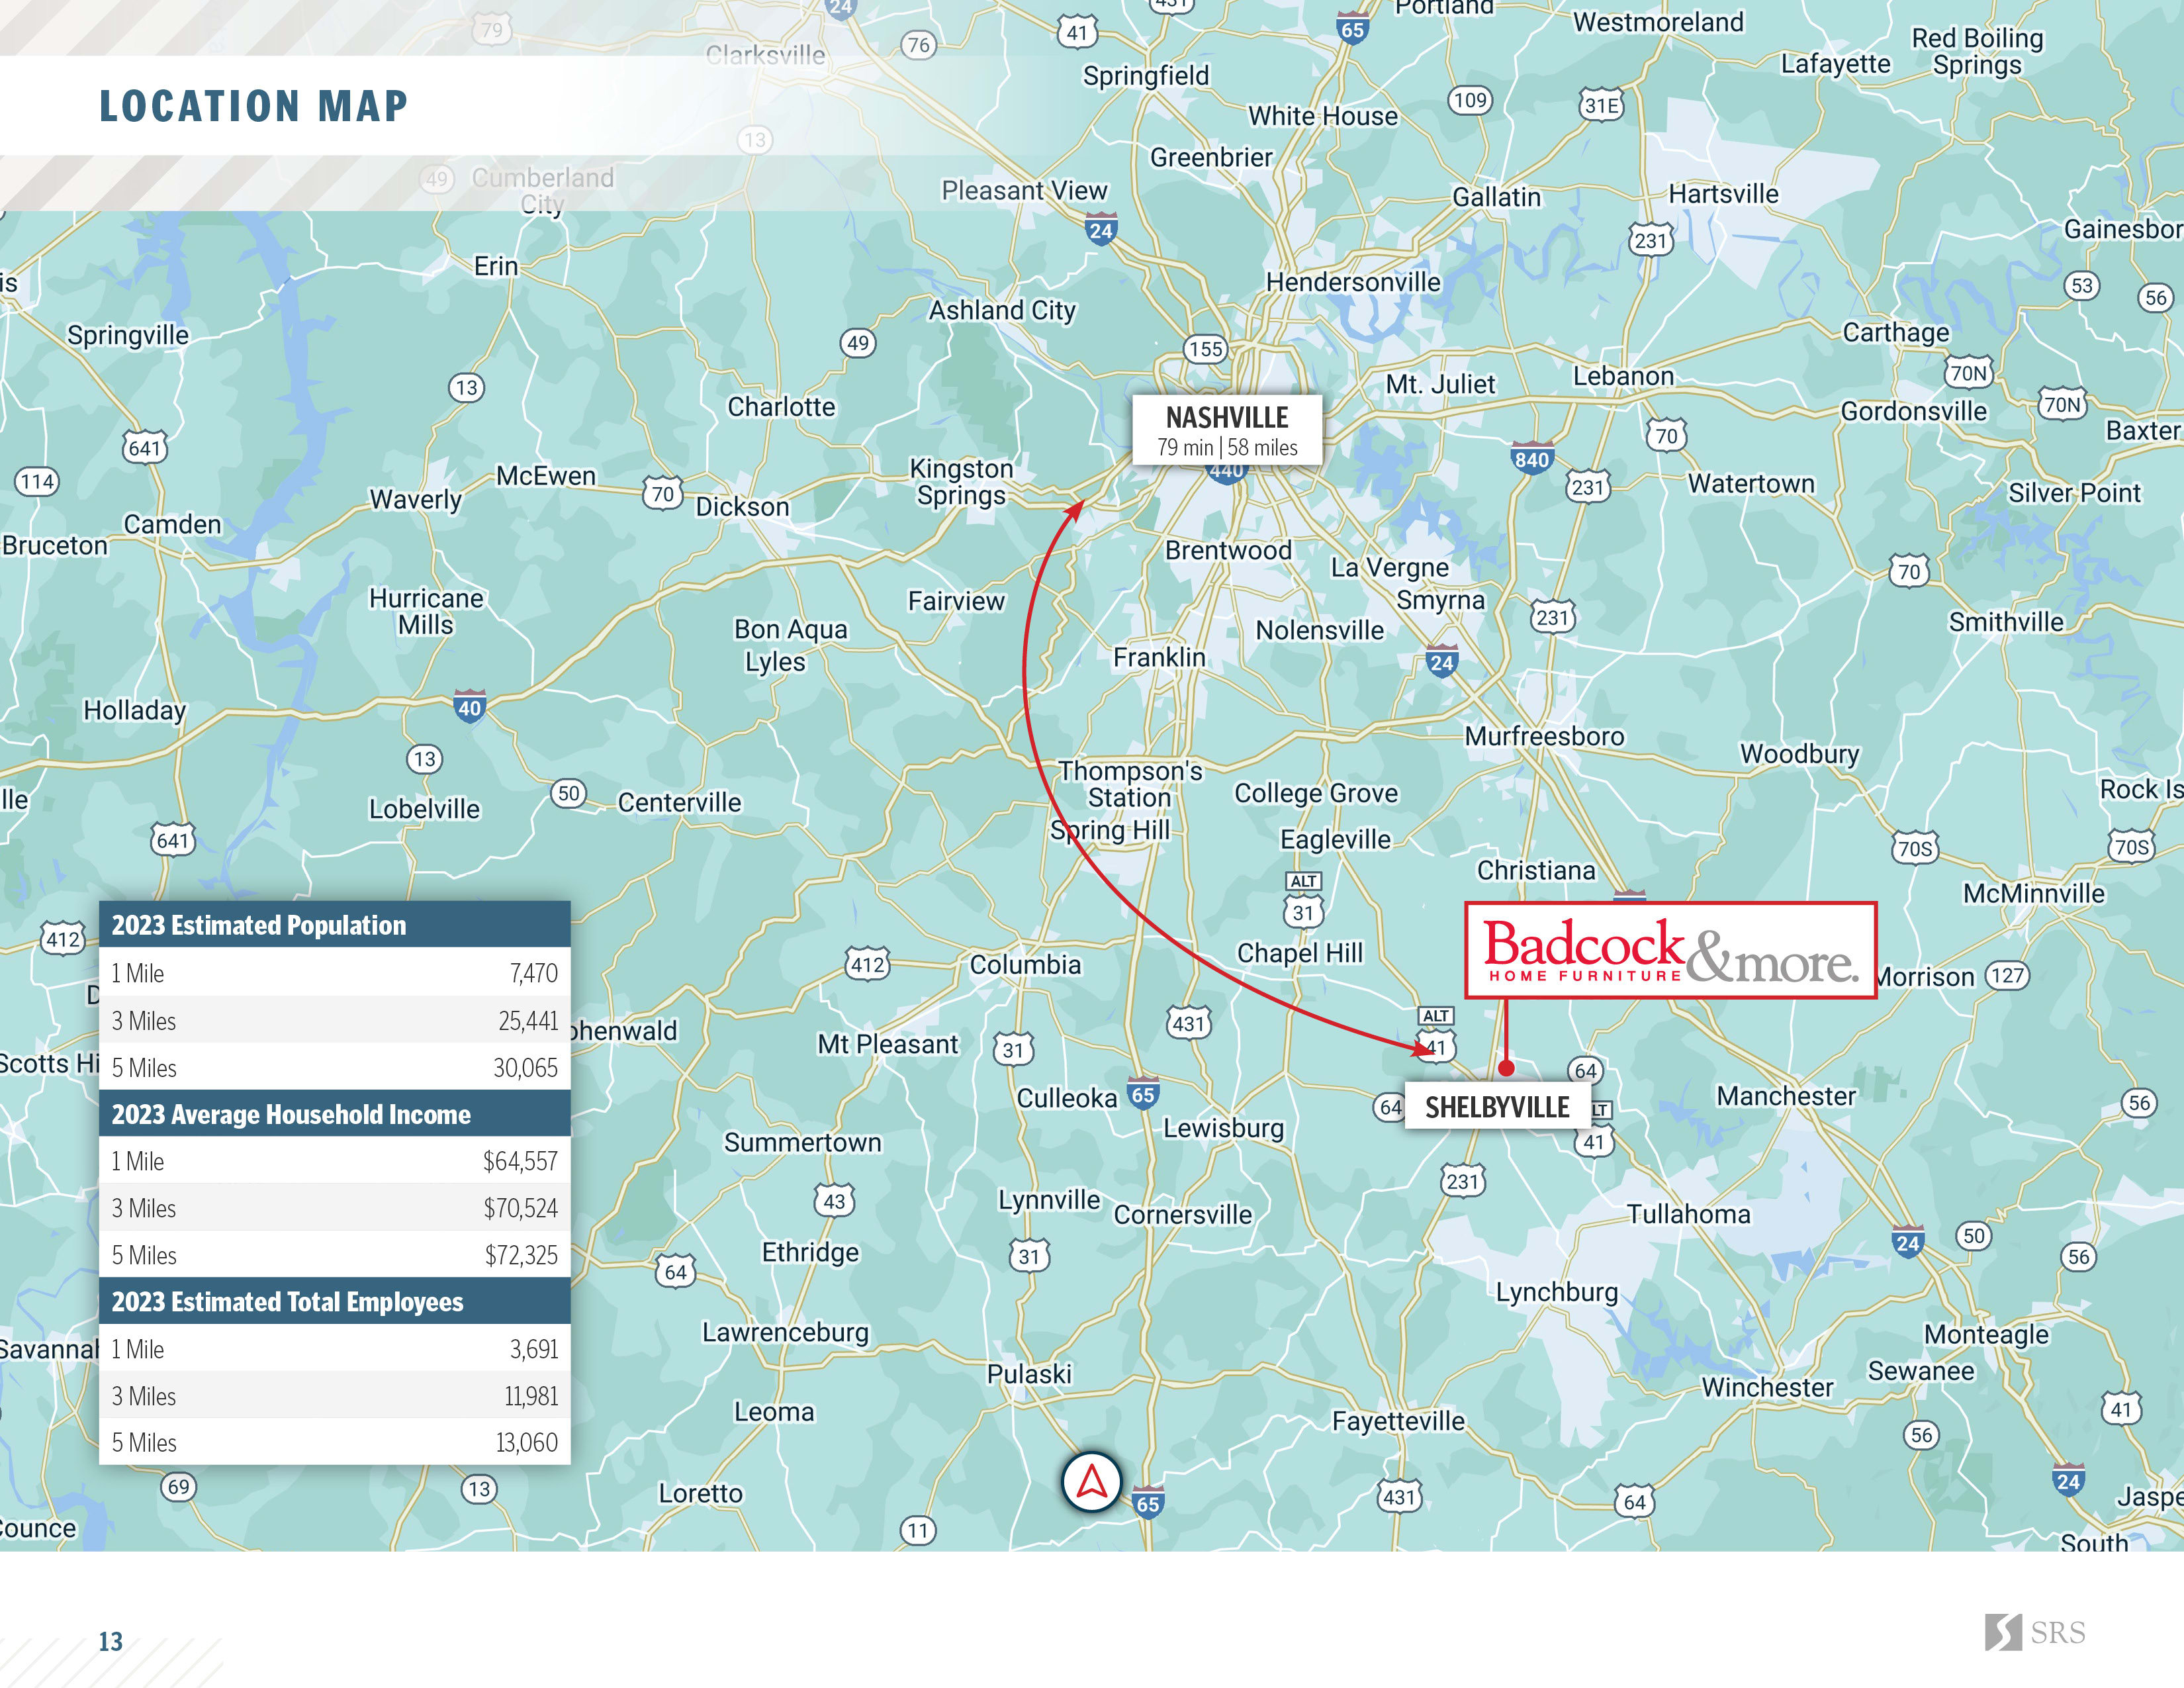Viewport: 2184px width, 1688px height.
Task: Click the 13,060 employees value
Action: [527, 1442]
